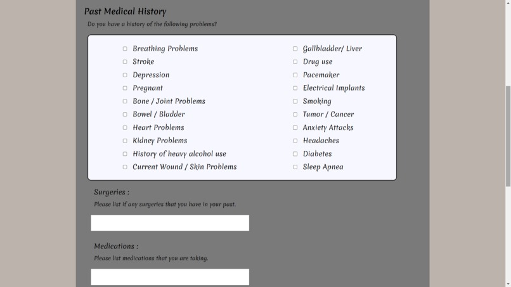
Task: Click 'Do you have a history' question text
Action: 152,24
